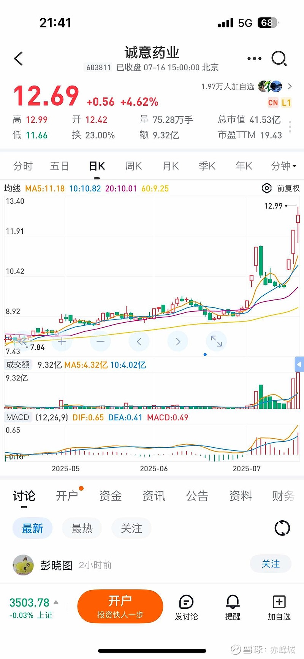This screenshot has height=659, width=304.
Task: Move chart right with the next arrow
Action: point(178,341)
